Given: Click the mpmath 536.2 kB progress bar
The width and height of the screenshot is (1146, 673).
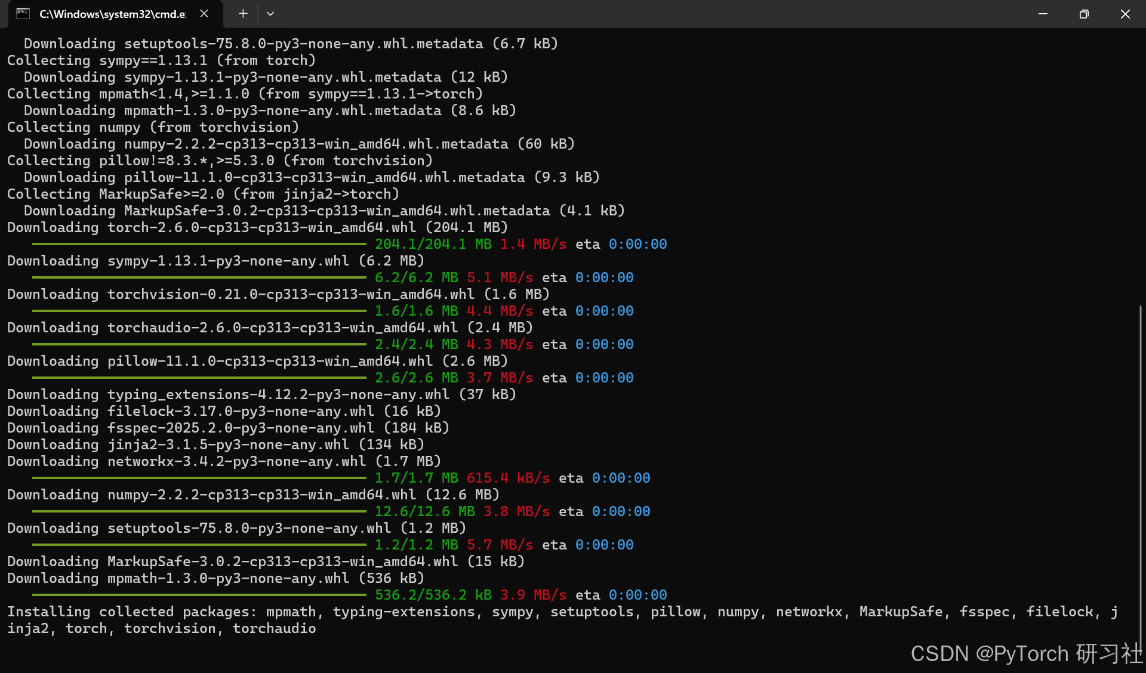Looking at the screenshot, I should click(199, 595).
